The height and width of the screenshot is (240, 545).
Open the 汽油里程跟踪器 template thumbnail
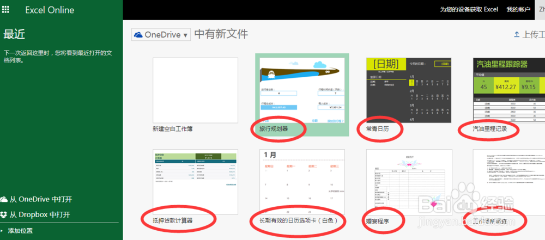509,90
